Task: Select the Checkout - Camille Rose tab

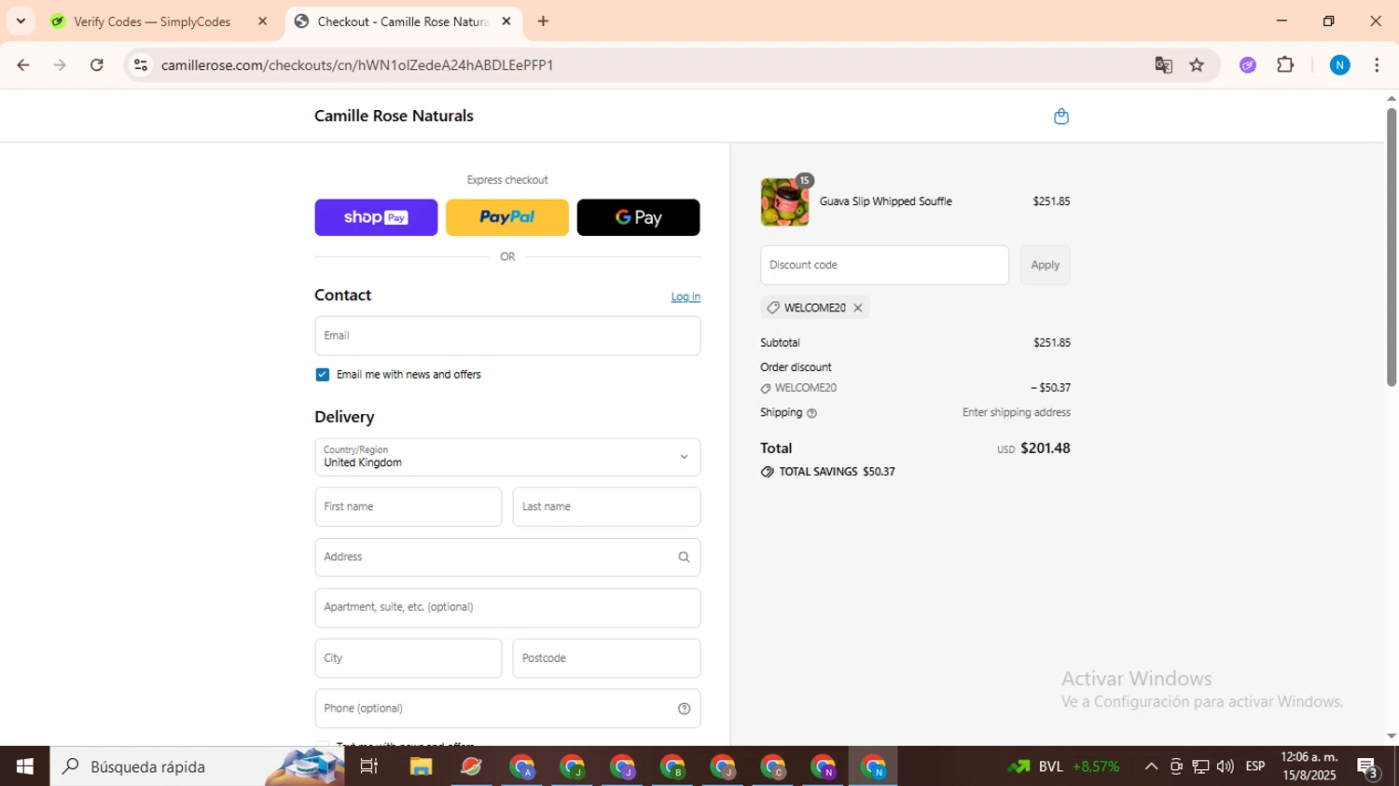Action: (402, 21)
